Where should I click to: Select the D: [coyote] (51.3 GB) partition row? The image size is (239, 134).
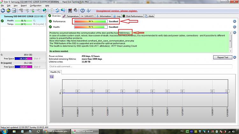pyautogui.click(x=23, y=65)
